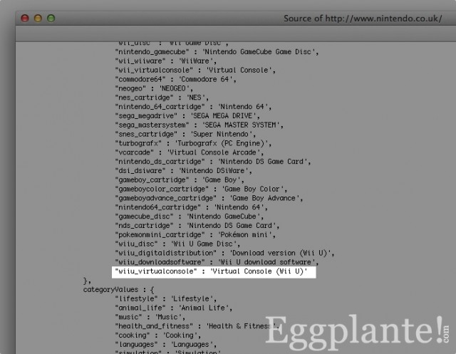Click the categoryValues declaration line

tap(119, 290)
